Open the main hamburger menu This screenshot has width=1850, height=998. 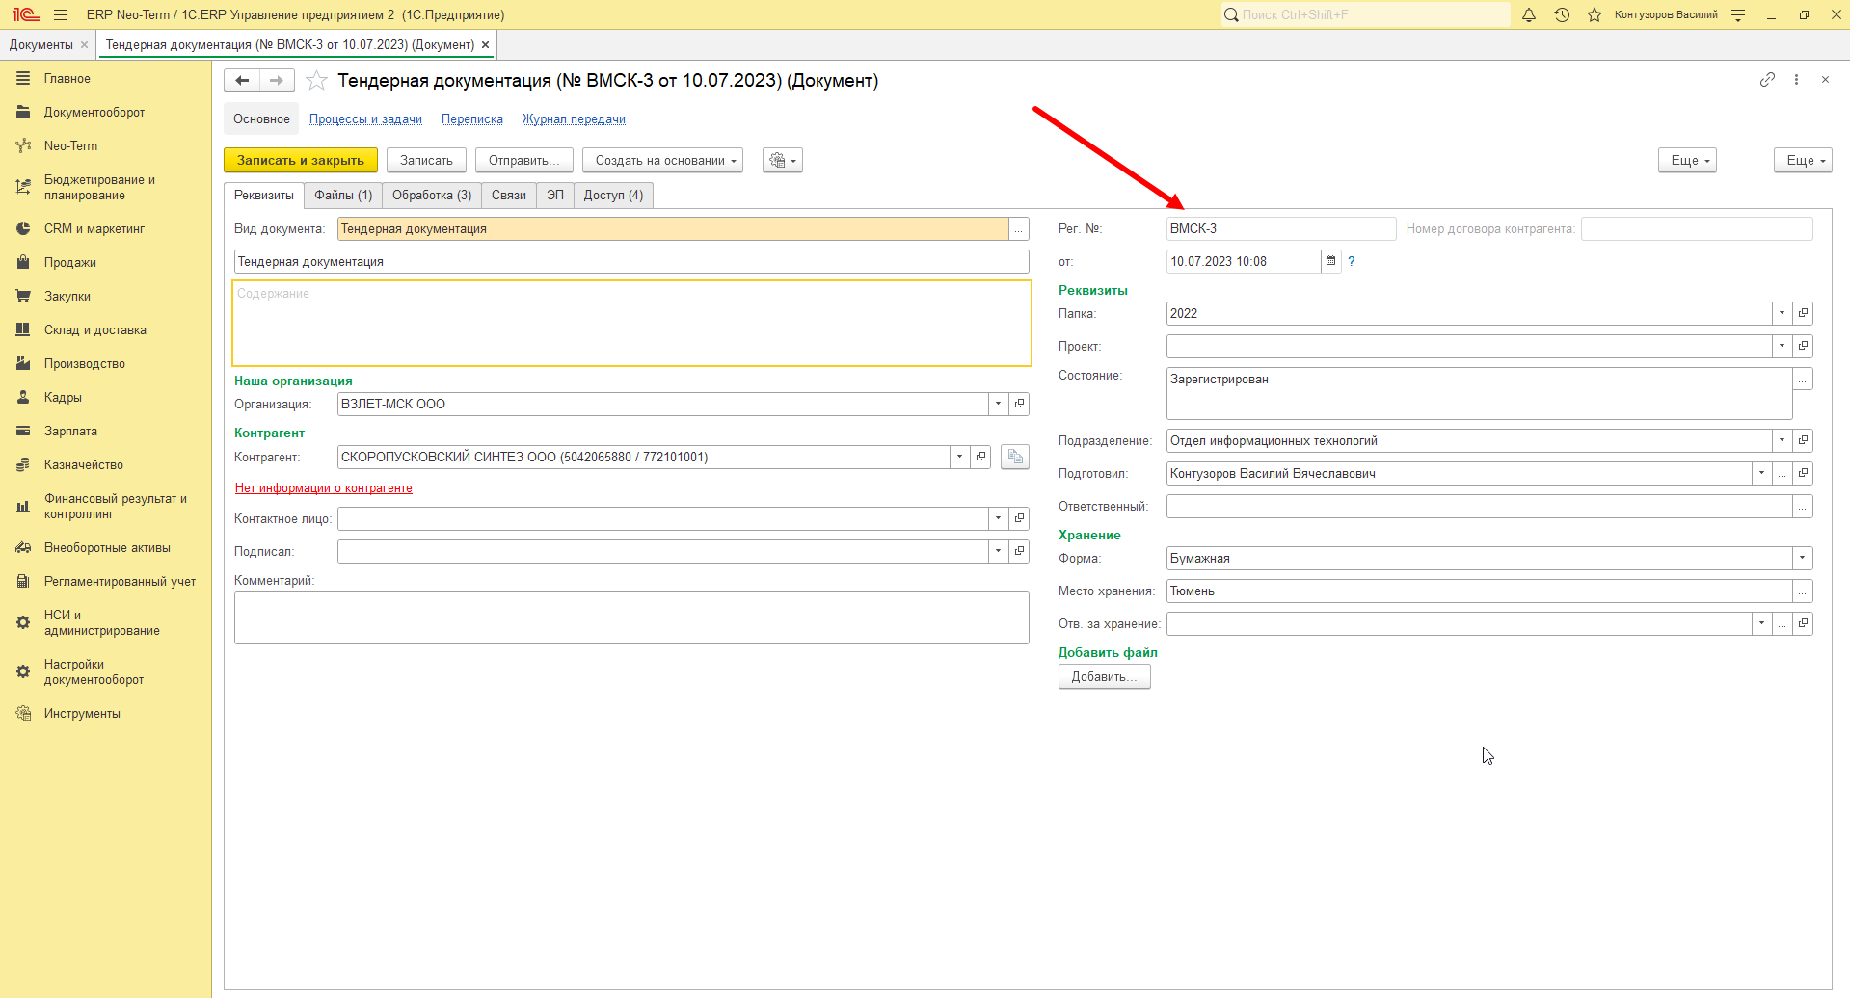tap(61, 14)
